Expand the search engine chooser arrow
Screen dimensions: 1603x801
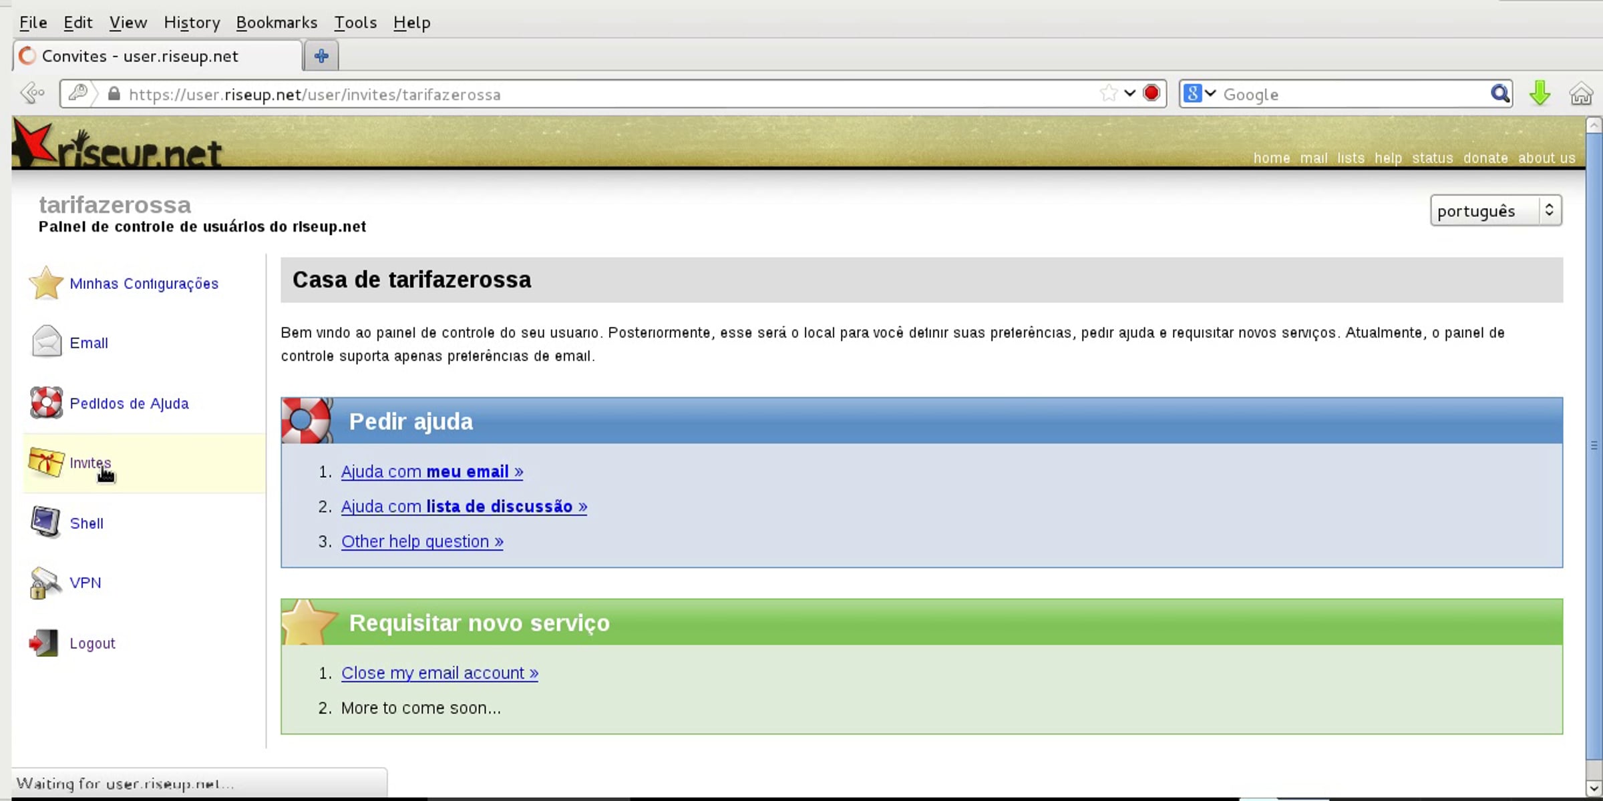[1210, 93]
